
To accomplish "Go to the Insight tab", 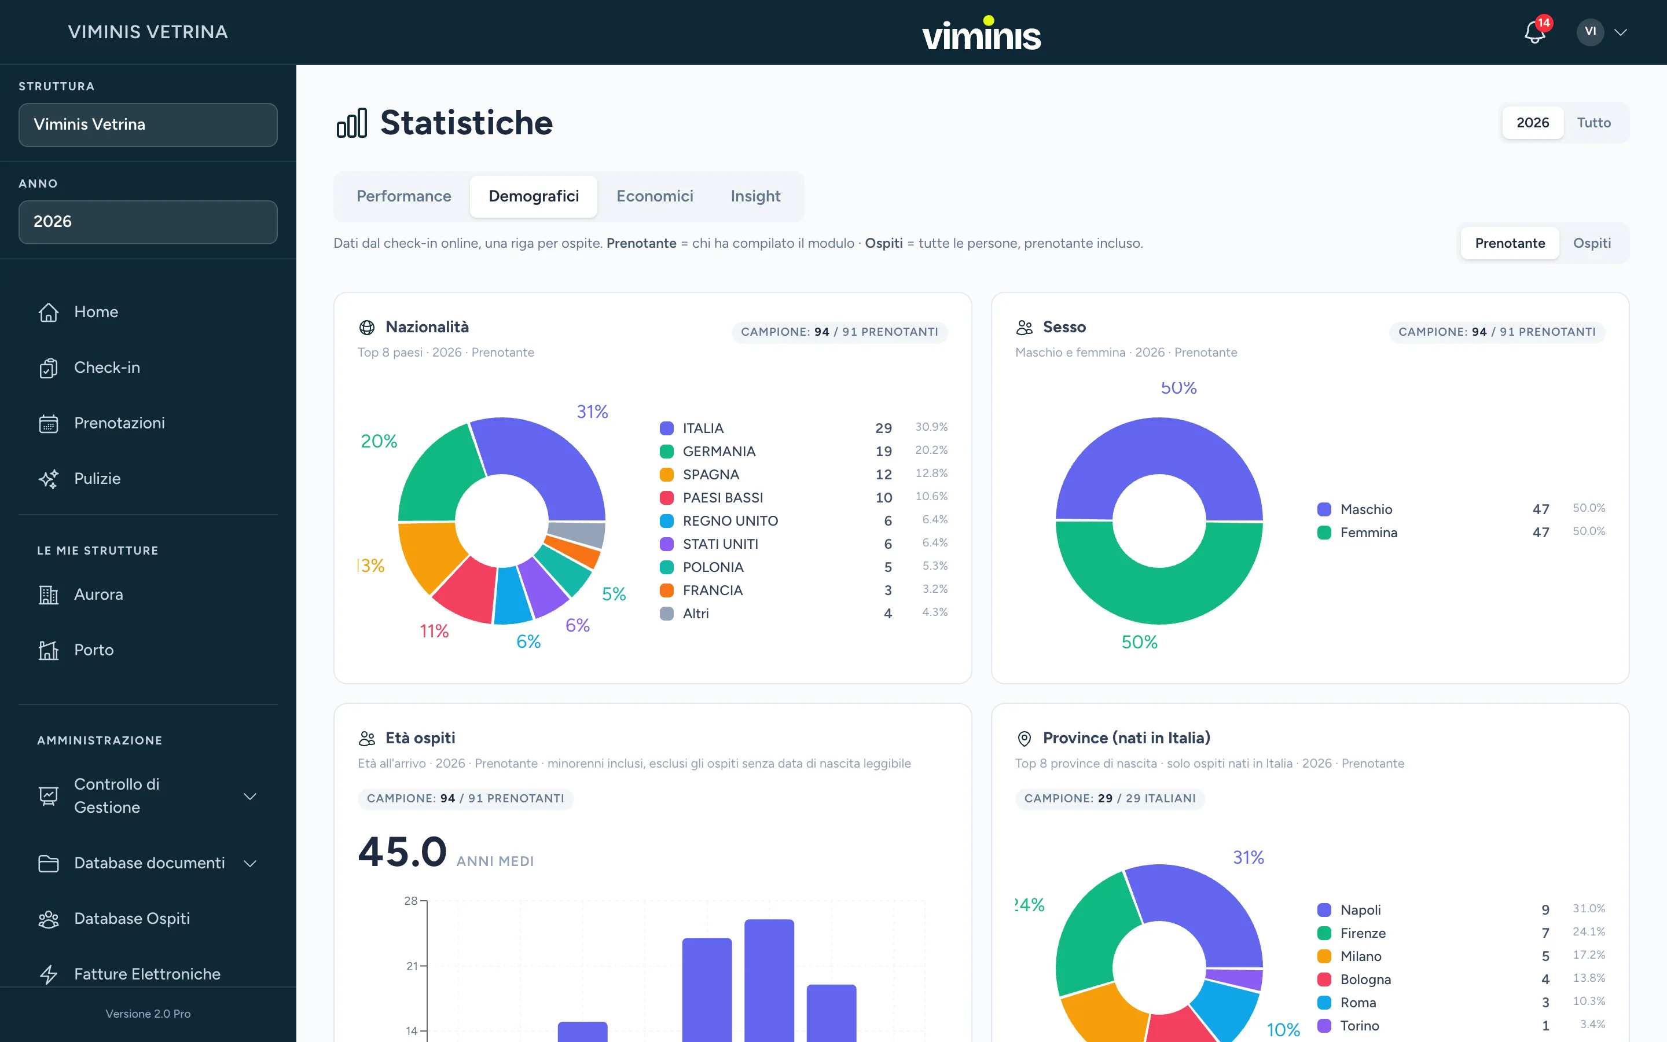I will 755,196.
